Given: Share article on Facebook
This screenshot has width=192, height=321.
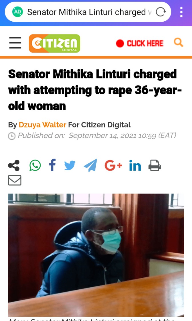Looking at the screenshot, I should coord(52,165).
